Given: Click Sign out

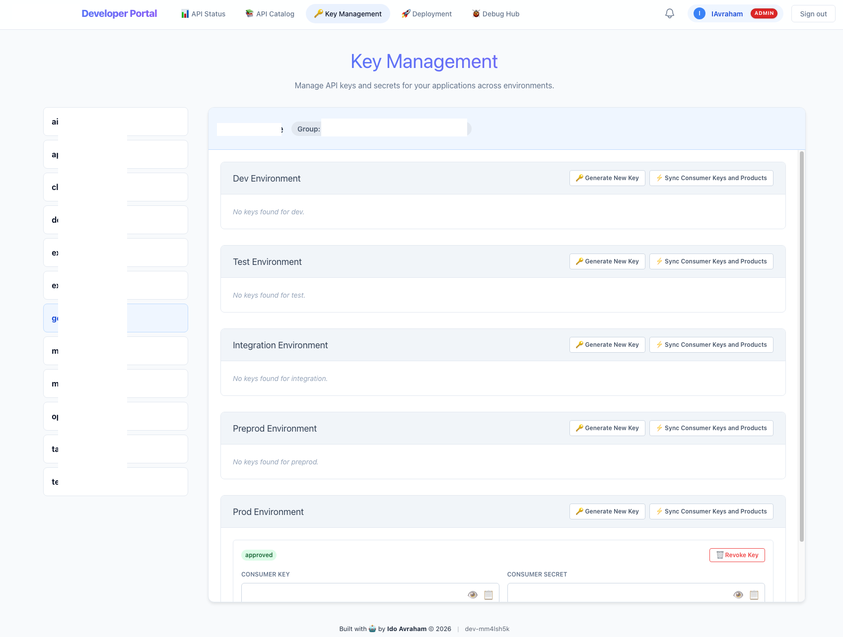Looking at the screenshot, I should [813, 13].
